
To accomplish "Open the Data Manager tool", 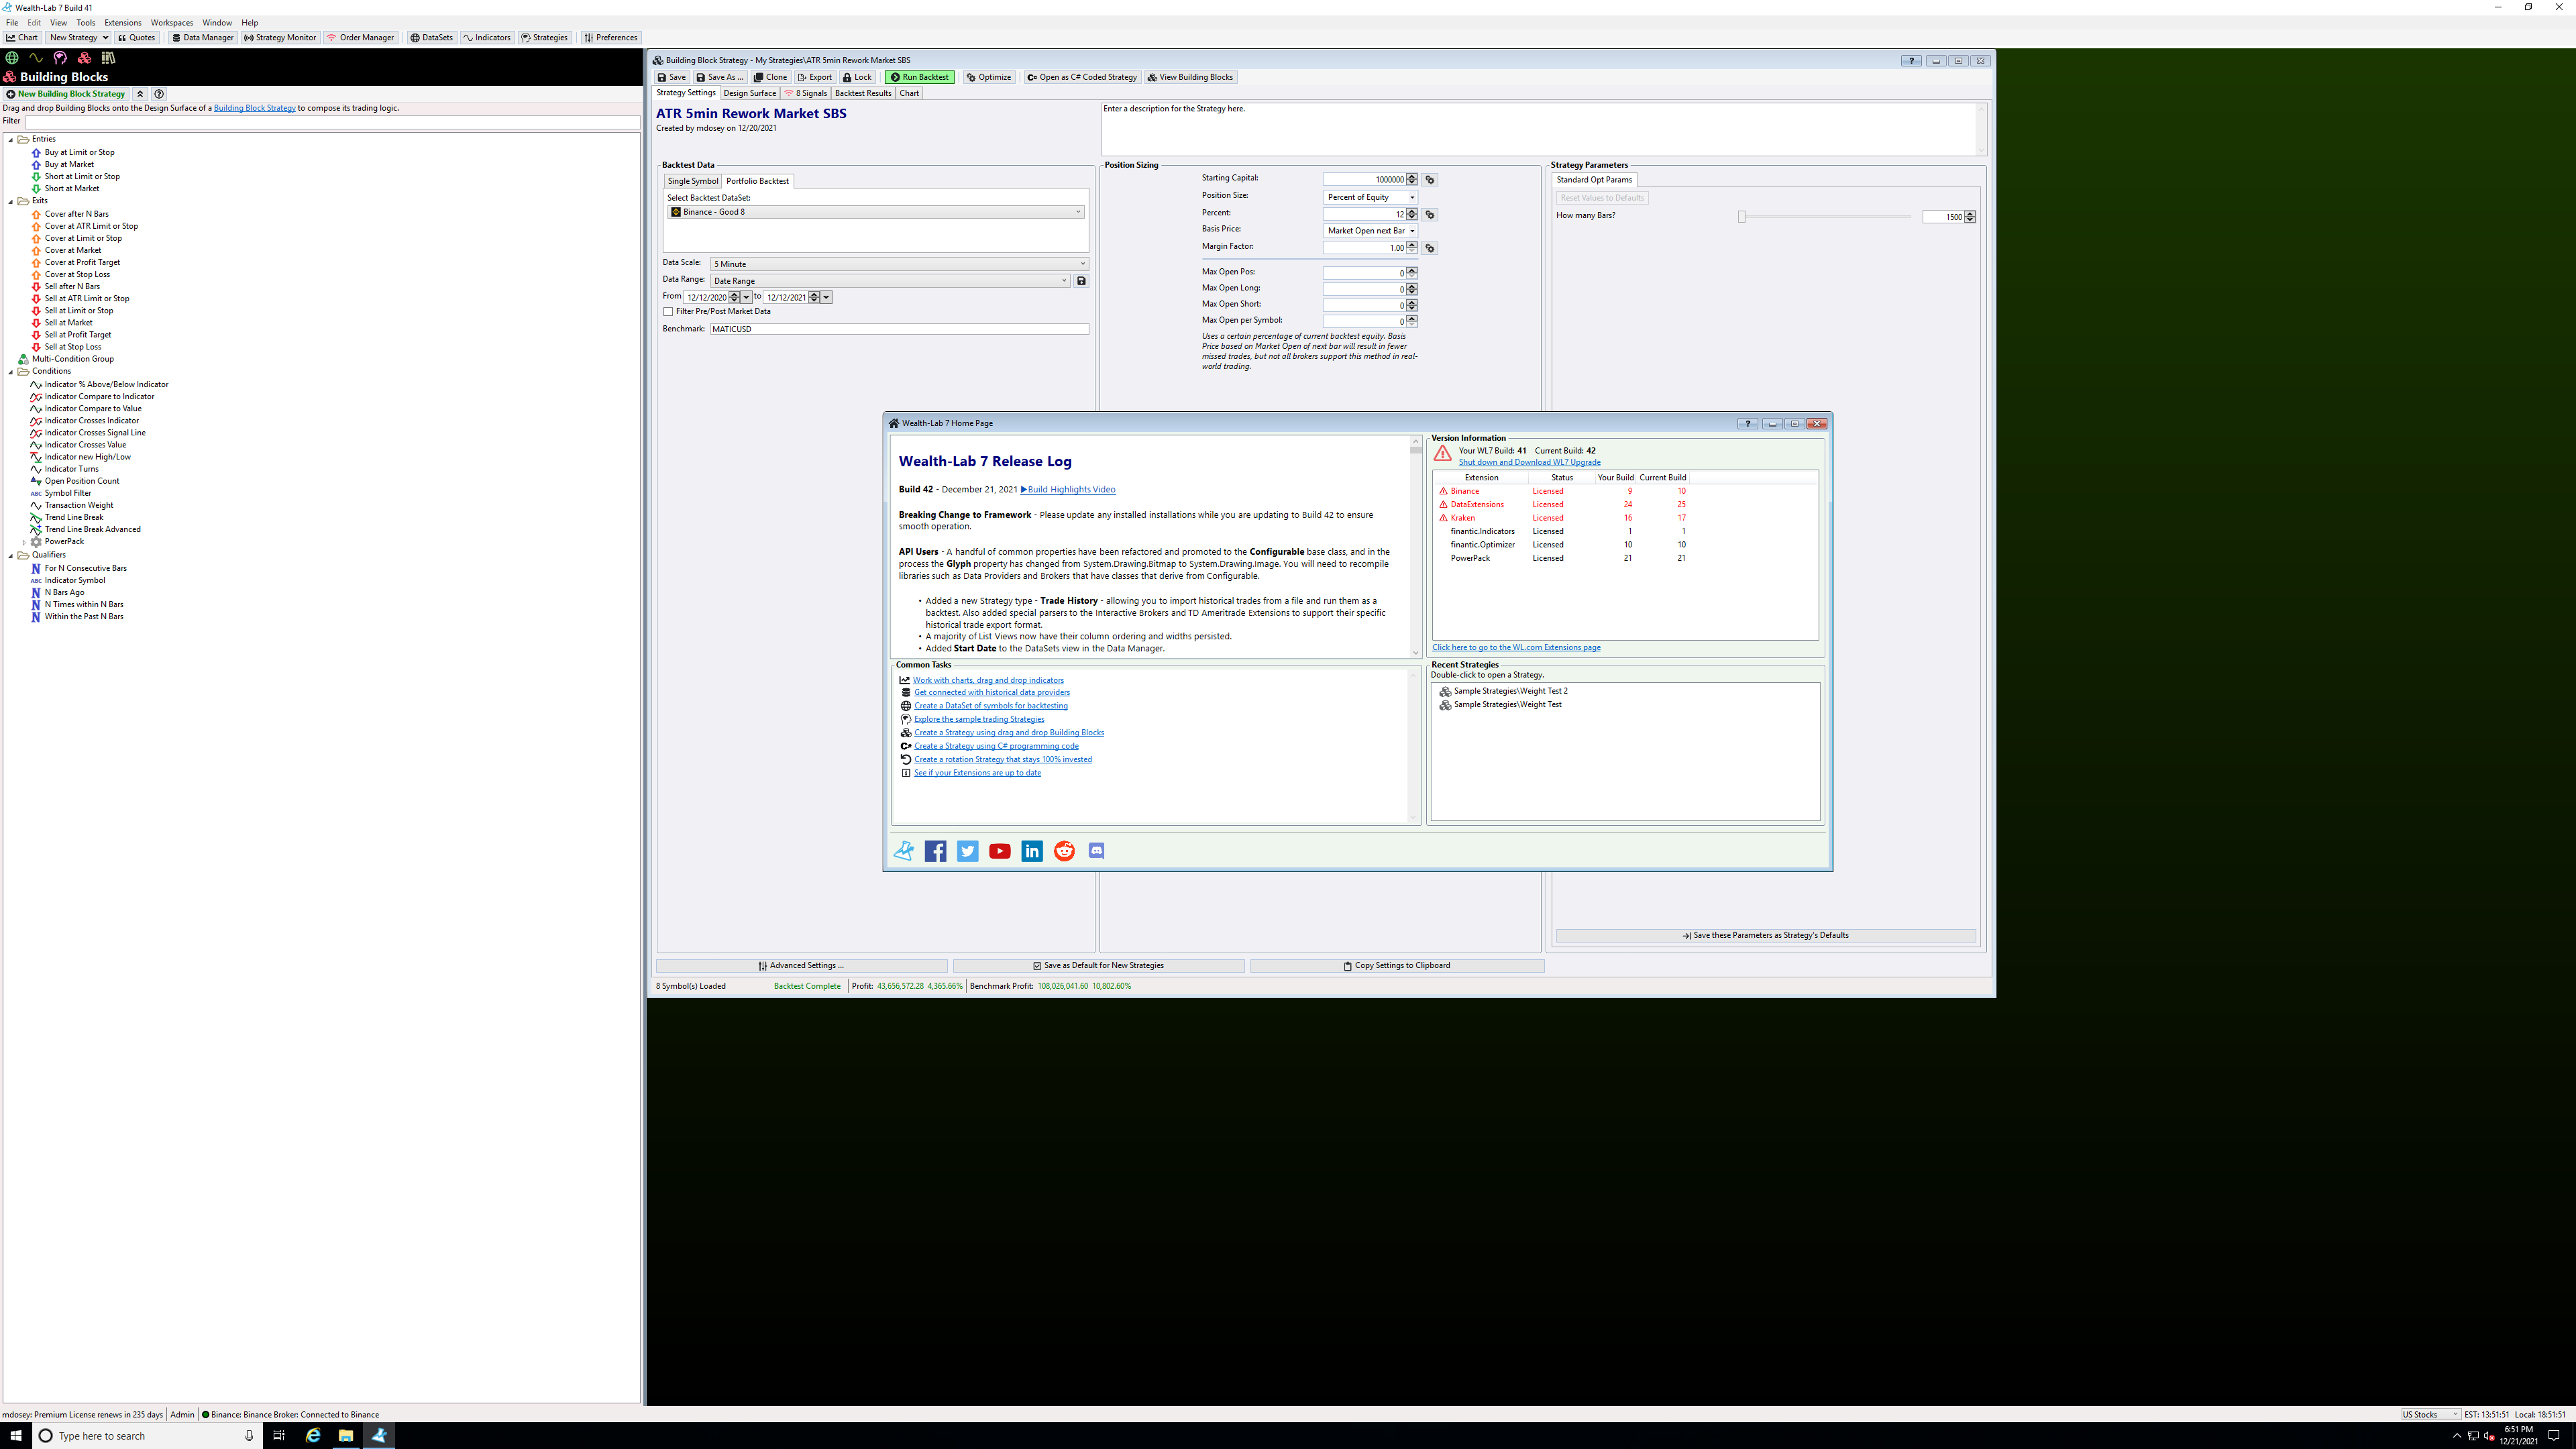I will (x=202, y=38).
